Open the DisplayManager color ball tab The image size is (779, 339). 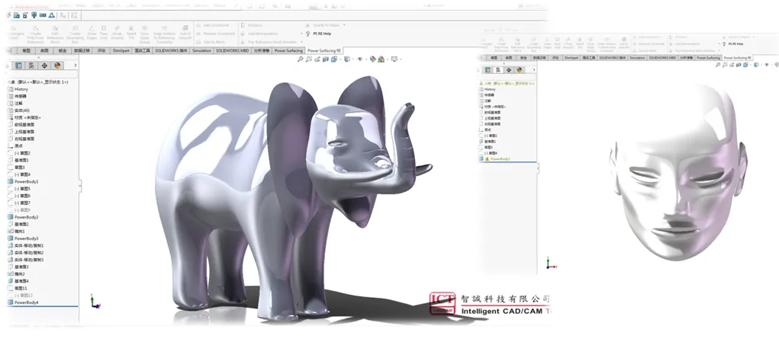56,66
